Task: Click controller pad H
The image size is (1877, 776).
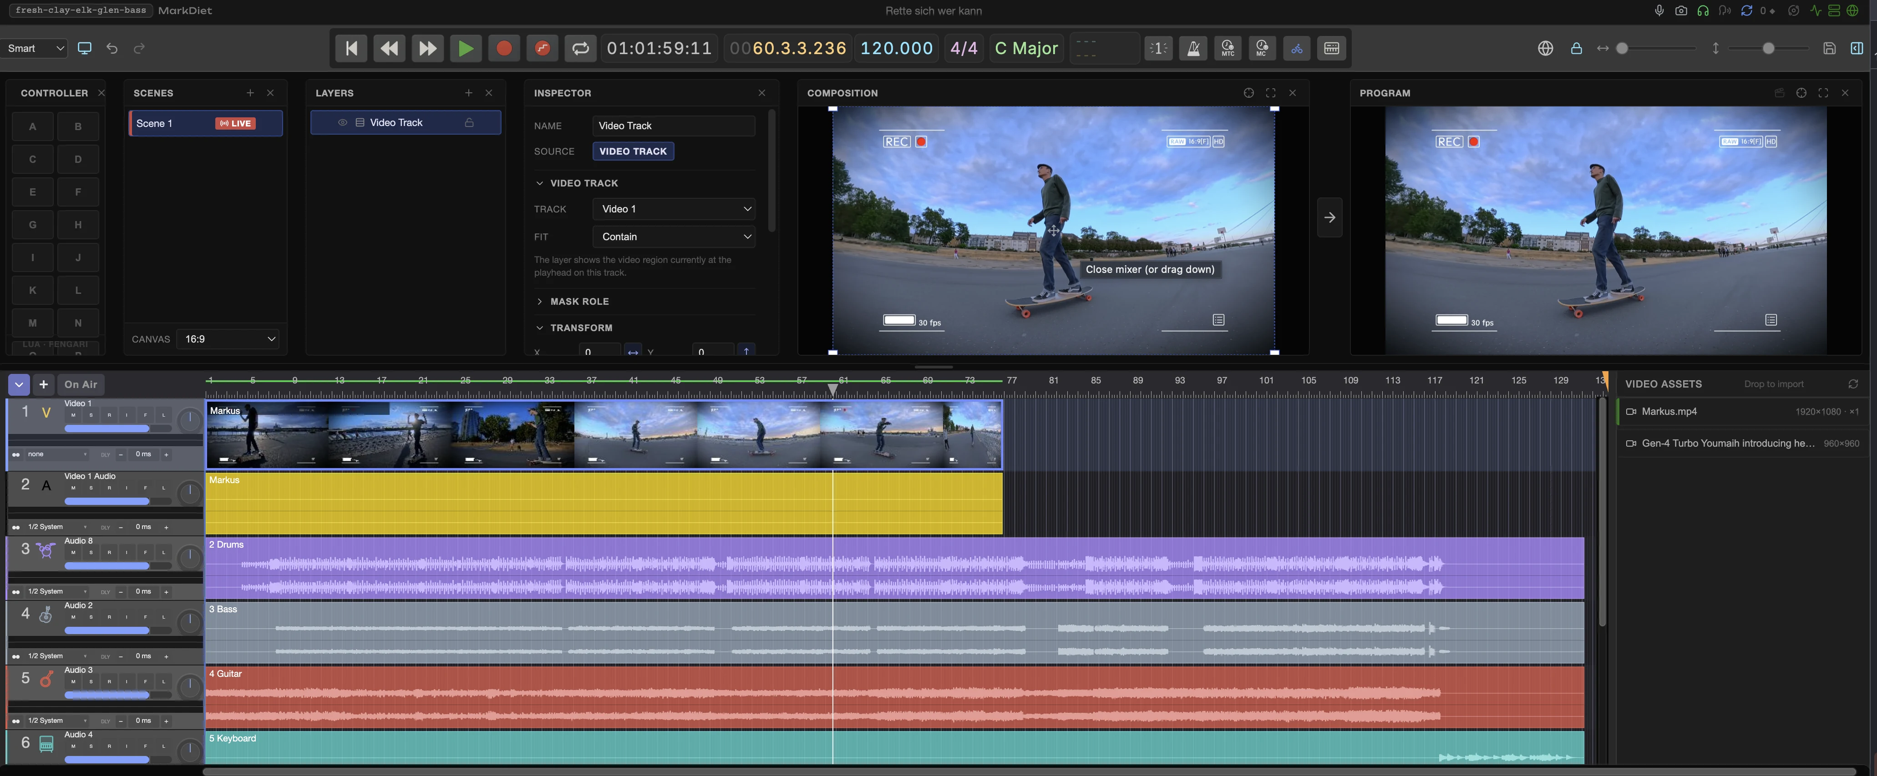Action: [78, 224]
